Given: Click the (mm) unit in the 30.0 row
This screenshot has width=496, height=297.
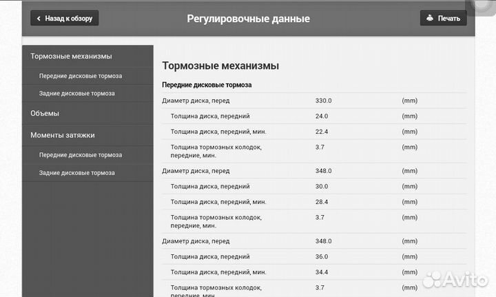Looking at the screenshot, I should point(410,186).
